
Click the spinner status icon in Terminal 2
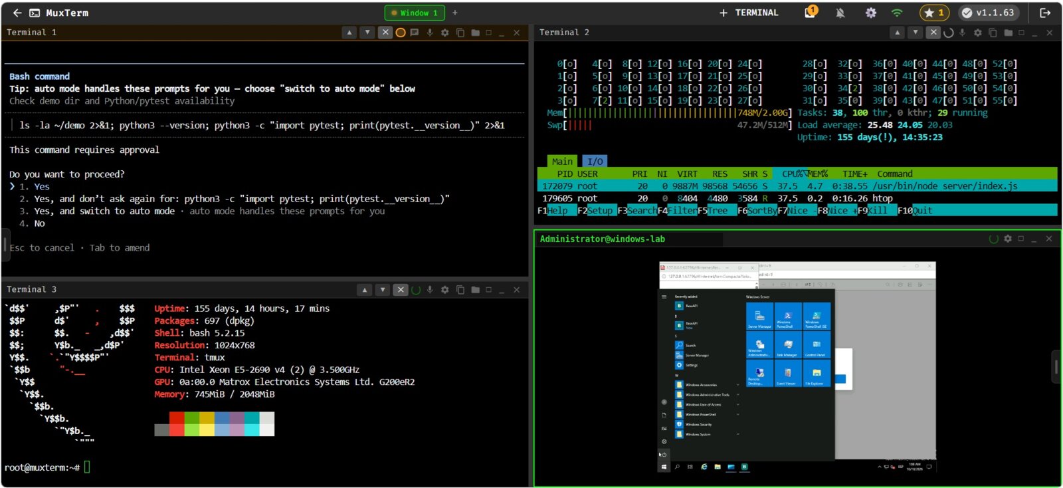click(948, 33)
